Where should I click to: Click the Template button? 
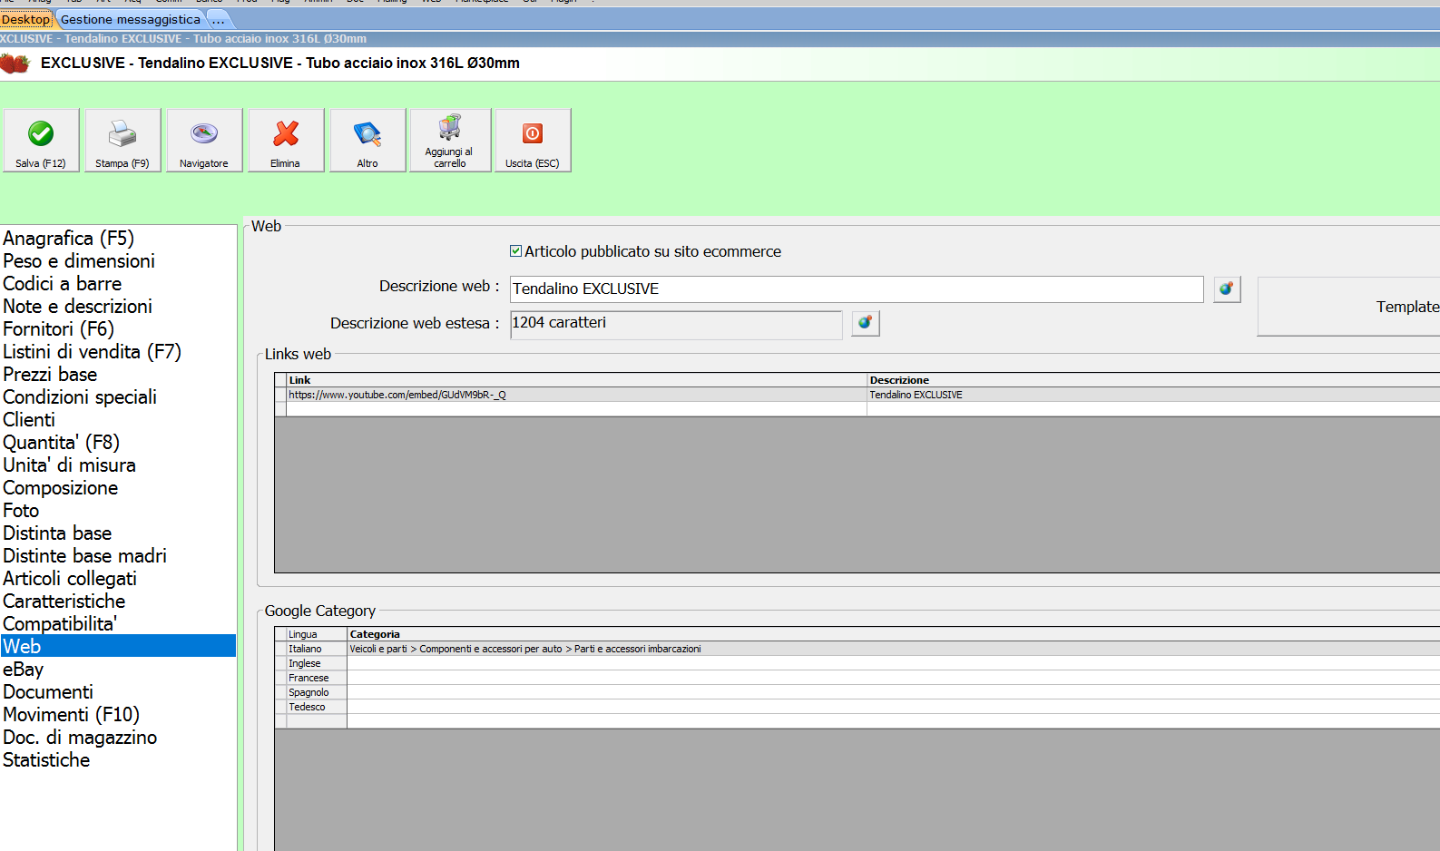point(1348,307)
